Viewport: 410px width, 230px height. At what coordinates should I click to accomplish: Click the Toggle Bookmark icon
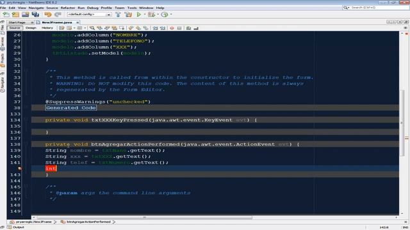(145, 28)
